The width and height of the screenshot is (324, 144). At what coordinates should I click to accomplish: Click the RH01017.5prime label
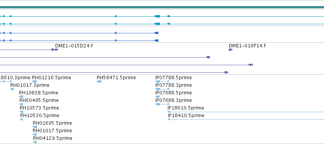52,131
